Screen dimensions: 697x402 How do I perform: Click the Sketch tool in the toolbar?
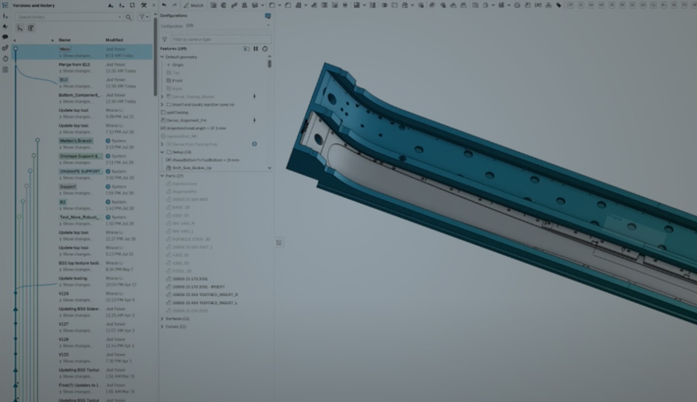[194, 5]
